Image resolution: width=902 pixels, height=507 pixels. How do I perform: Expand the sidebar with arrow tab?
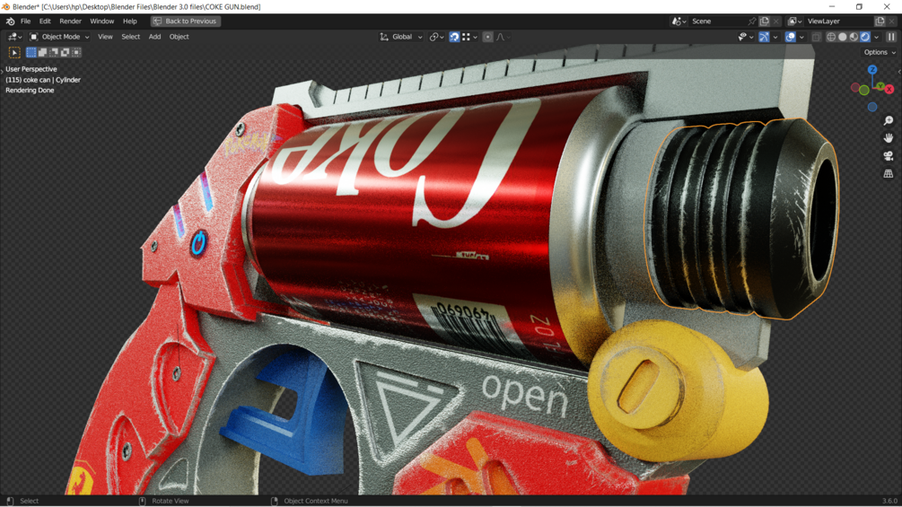point(899,72)
